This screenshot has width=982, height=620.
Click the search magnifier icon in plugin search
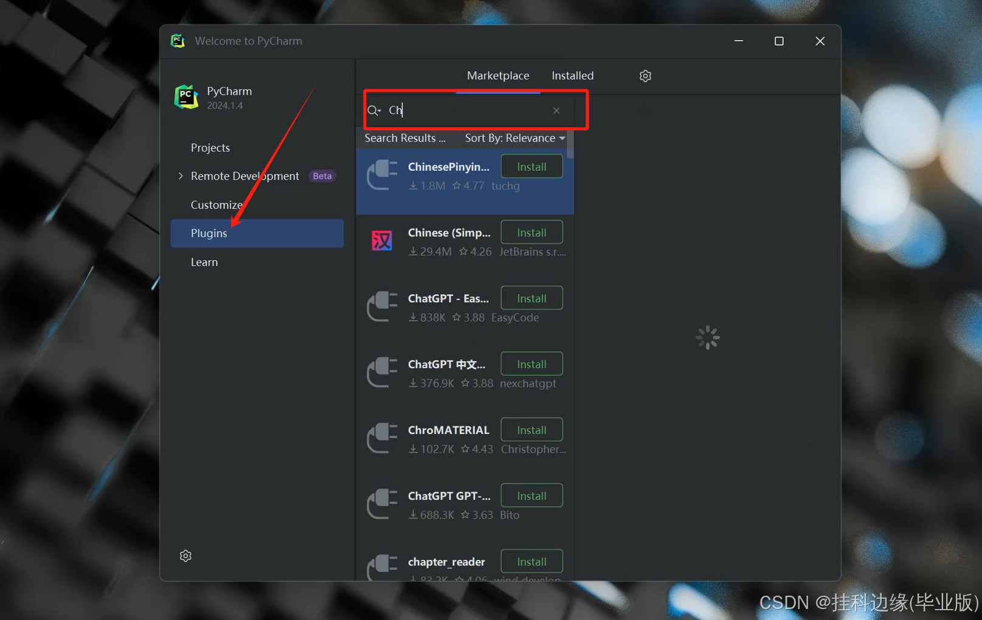tap(373, 111)
